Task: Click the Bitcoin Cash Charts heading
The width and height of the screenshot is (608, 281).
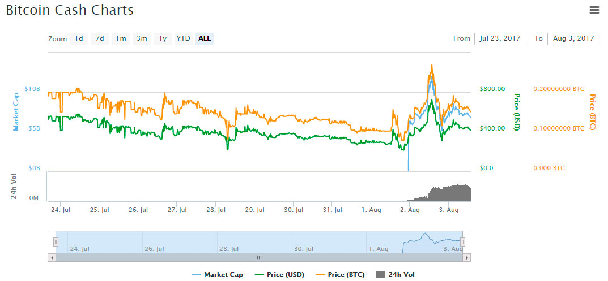Action: tap(70, 10)
